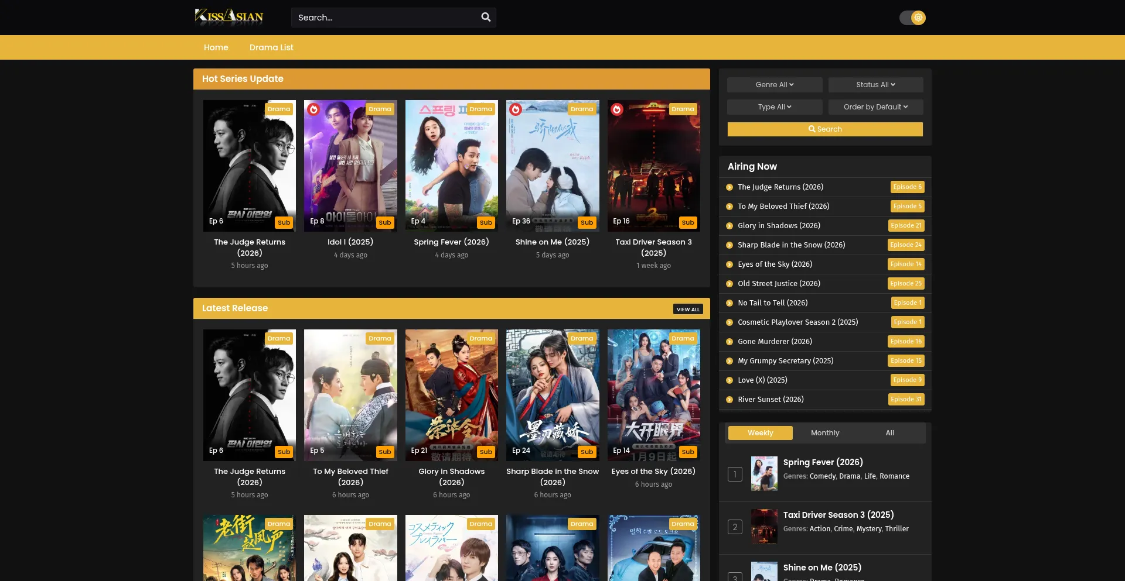Click the bullet icon beside Cosmetic Playlover Season 2
Viewport: 1125px width, 581px height.
click(729, 322)
